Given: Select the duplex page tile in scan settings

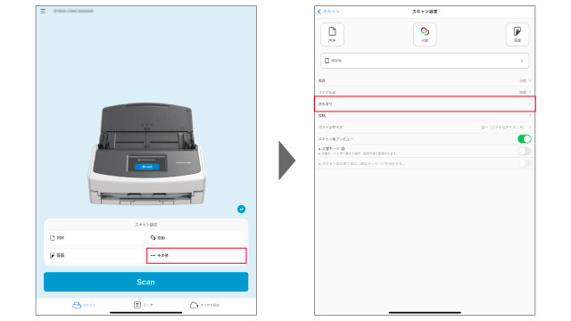Looking at the screenshot, I should pyautogui.click(x=517, y=34).
